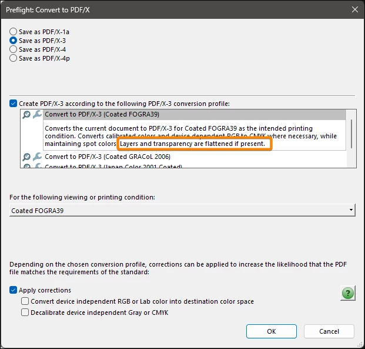Select Convert to PDF/X-3 (Coated FOGRA39) profile
Screen dimensions: 365x349
tap(195, 114)
